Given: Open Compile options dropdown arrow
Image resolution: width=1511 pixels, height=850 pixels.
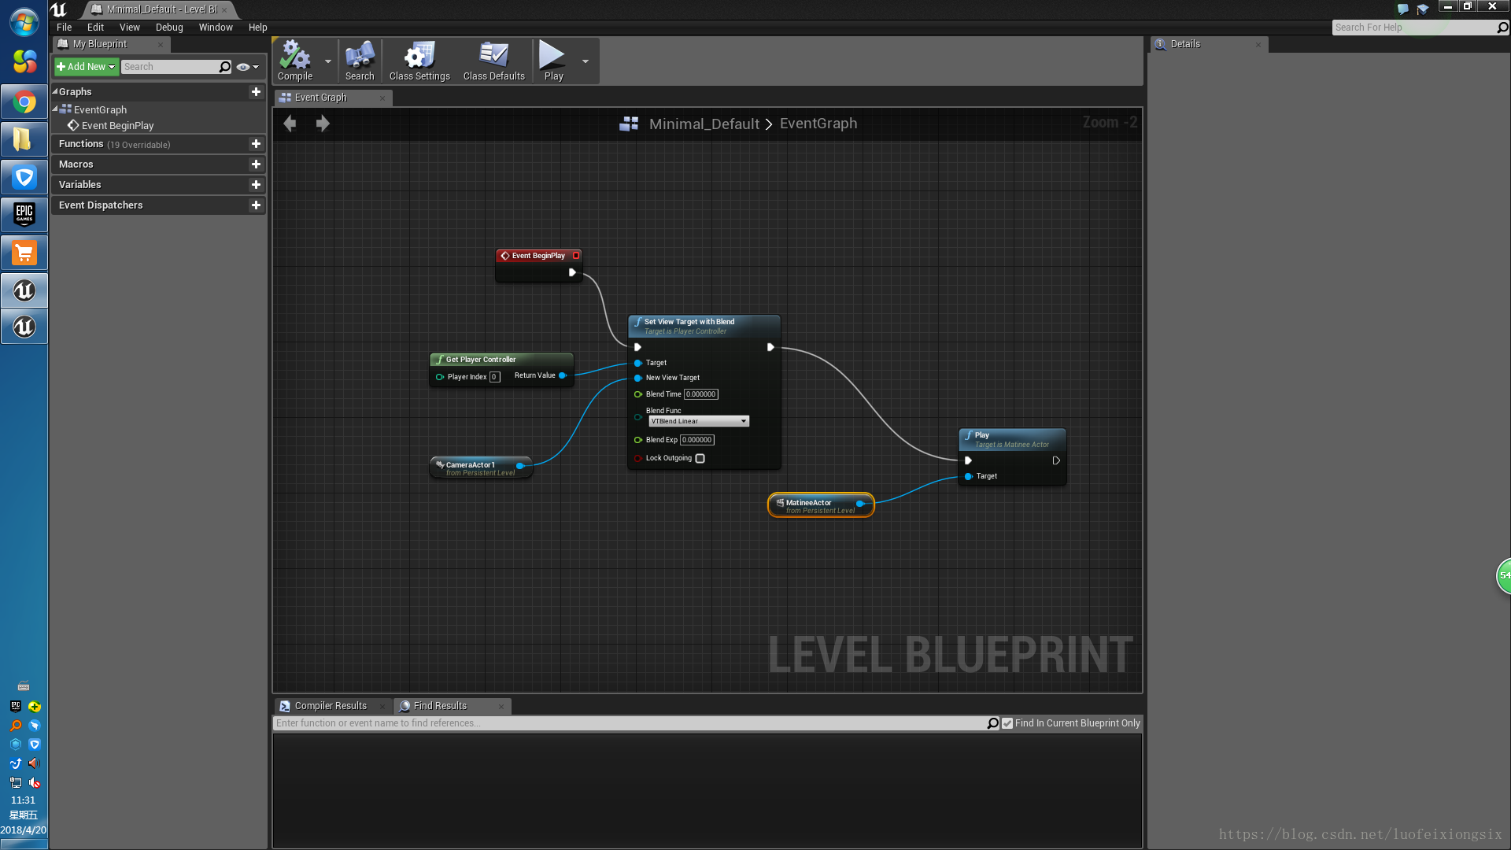Looking at the screenshot, I should 328,61.
